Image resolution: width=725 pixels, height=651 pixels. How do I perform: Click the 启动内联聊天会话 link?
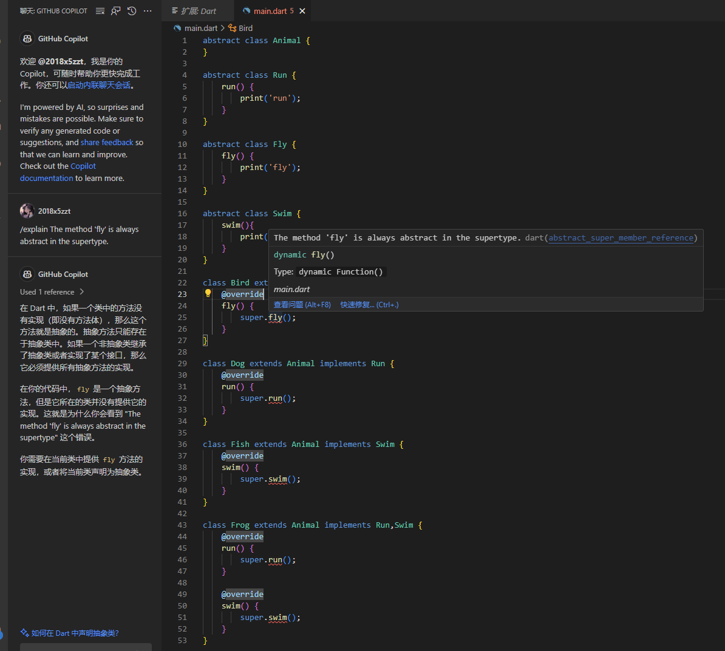pyautogui.click(x=99, y=85)
